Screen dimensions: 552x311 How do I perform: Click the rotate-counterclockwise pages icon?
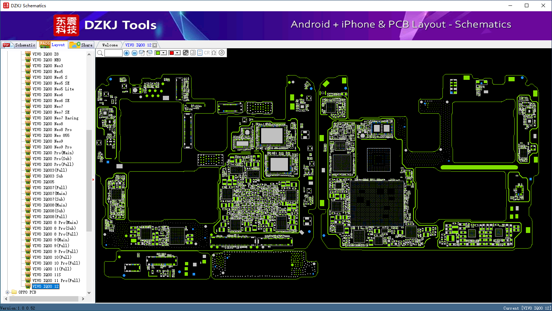pos(149,53)
